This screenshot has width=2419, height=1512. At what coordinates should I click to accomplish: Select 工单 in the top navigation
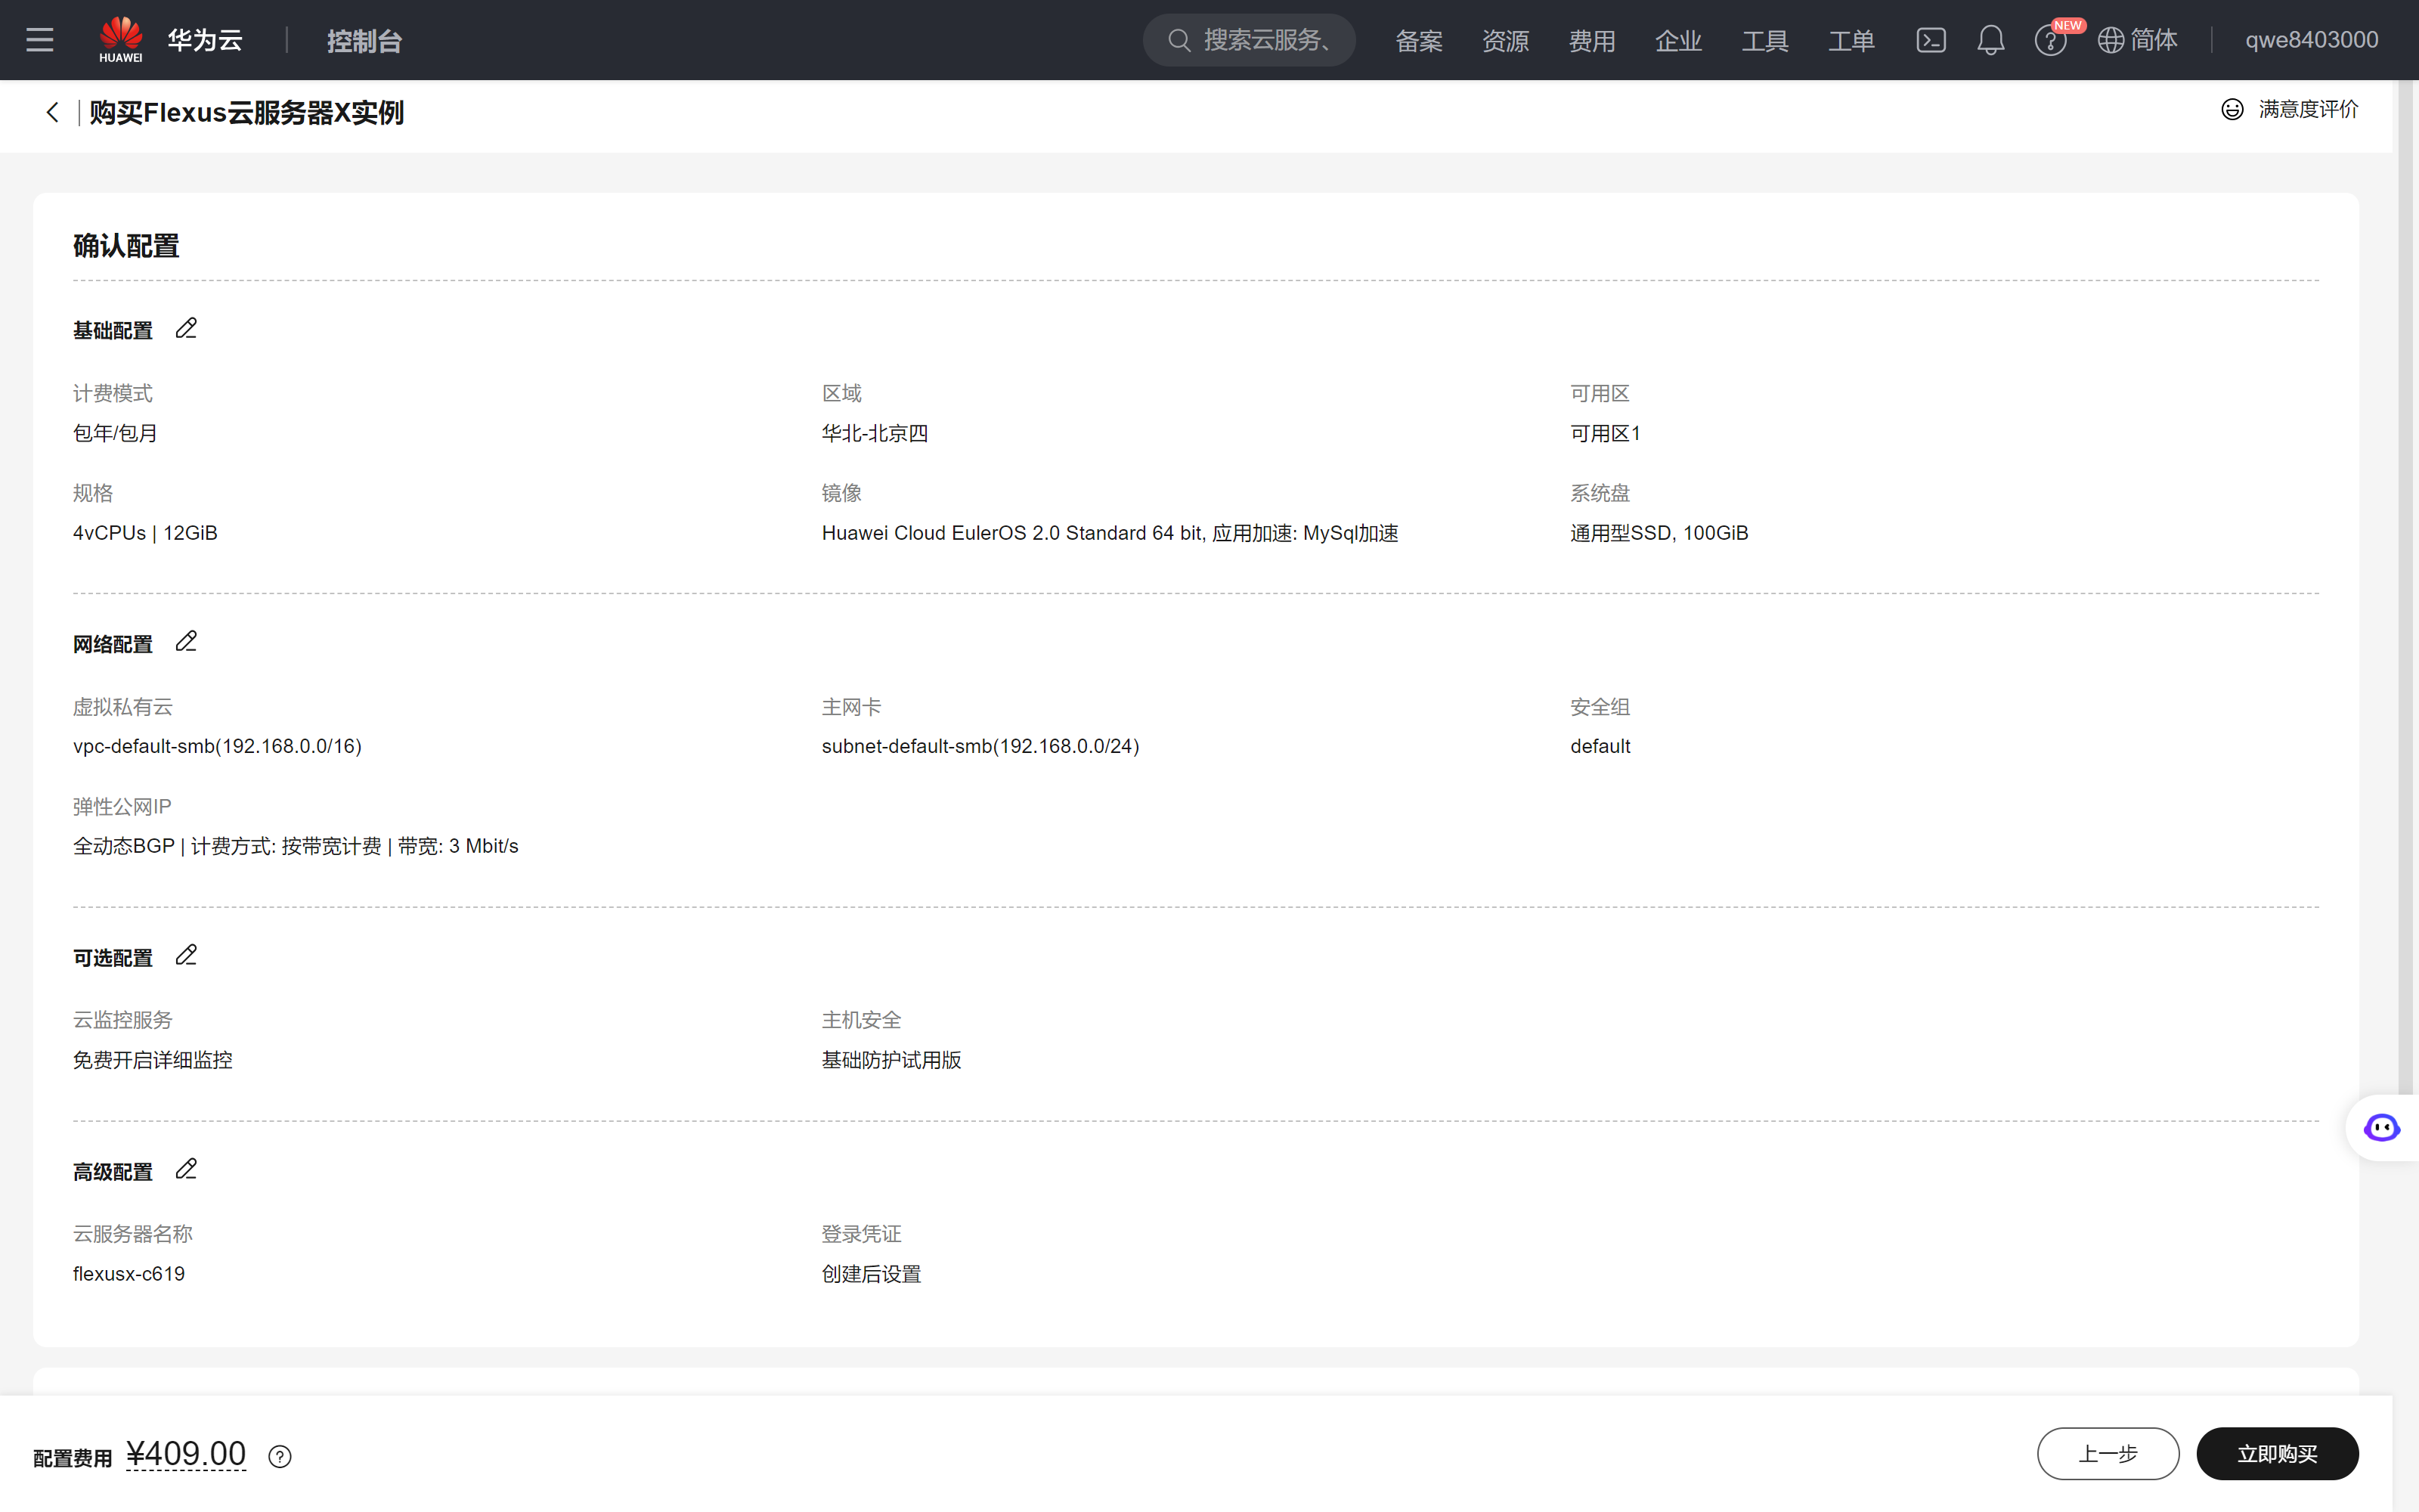pos(1851,41)
